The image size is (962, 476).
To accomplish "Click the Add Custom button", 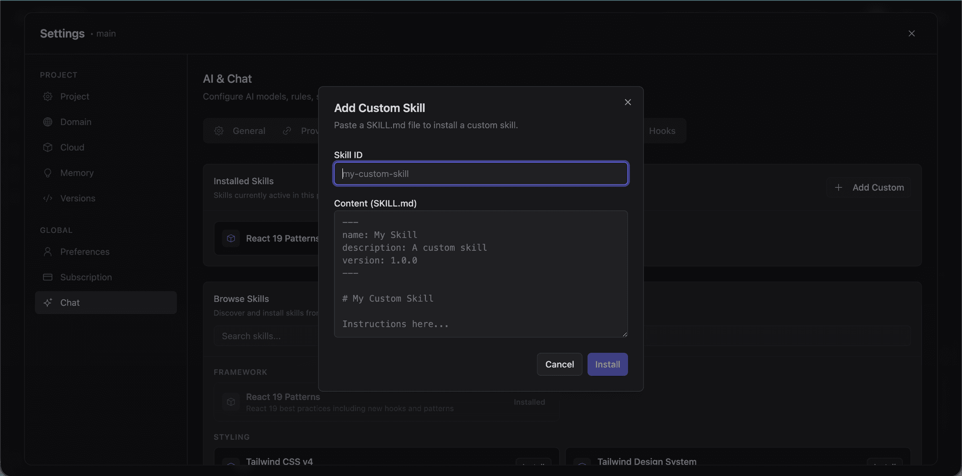I will click(x=869, y=188).
